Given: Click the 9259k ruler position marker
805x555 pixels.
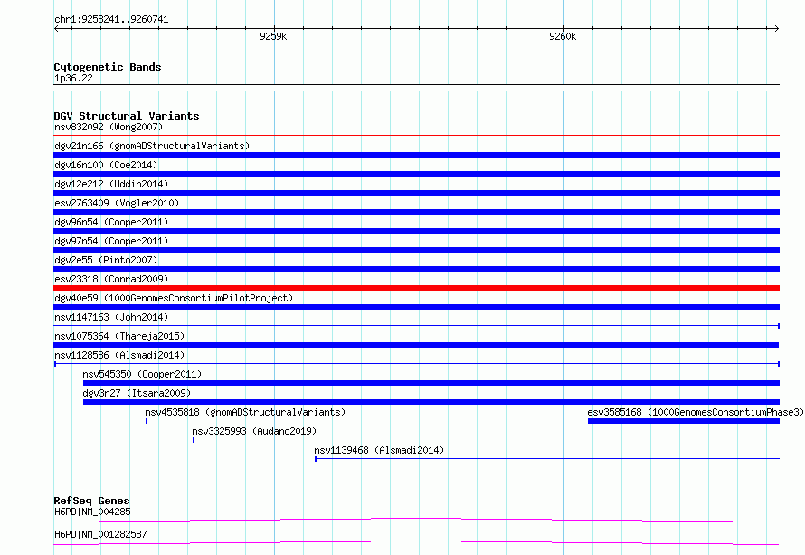Looking at the screenshot, I should (272, 36).
